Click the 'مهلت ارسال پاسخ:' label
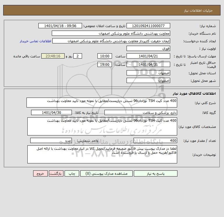The image size is (224, 217). (201, 56)
